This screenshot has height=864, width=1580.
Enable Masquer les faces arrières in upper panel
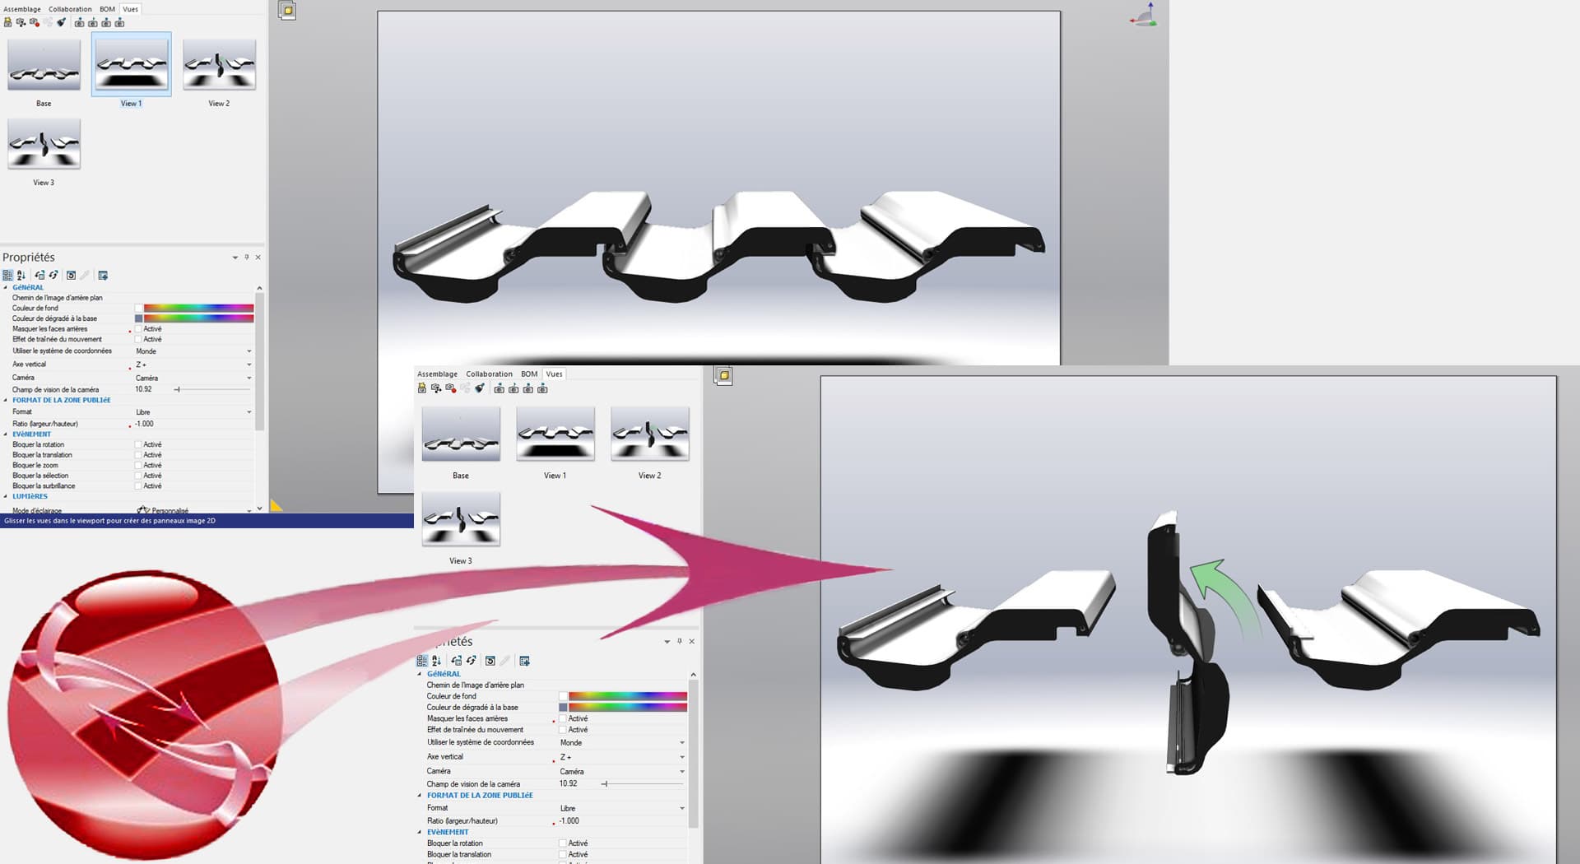coord(138,329)
